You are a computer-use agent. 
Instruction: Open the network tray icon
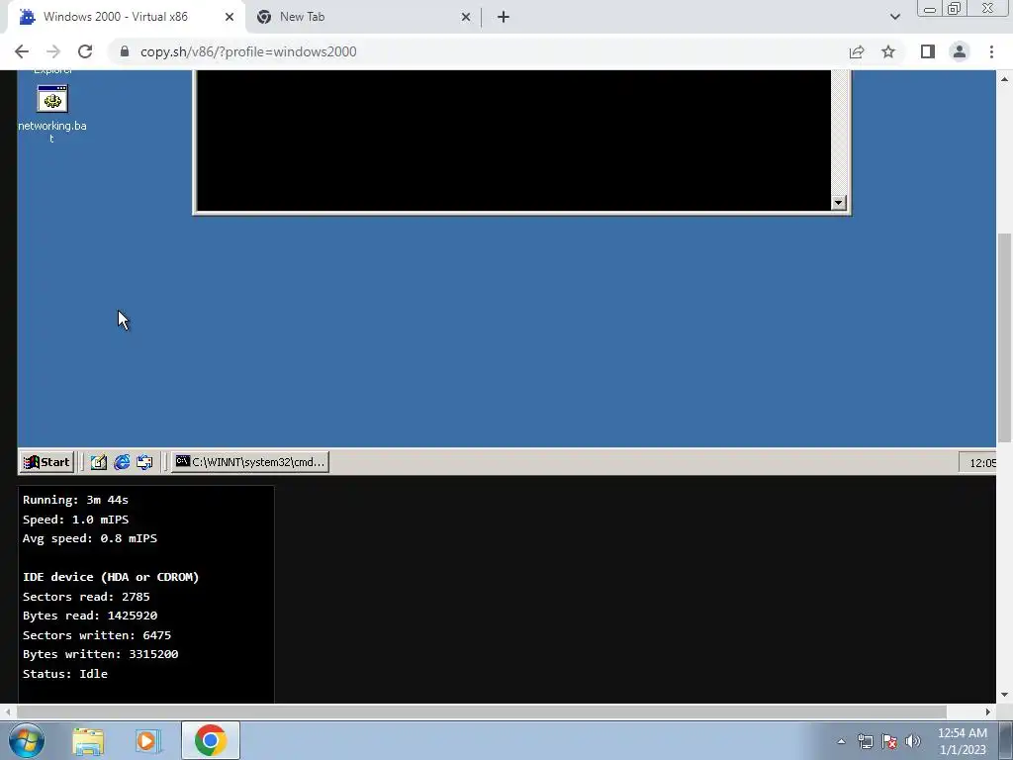click(865, 741)
